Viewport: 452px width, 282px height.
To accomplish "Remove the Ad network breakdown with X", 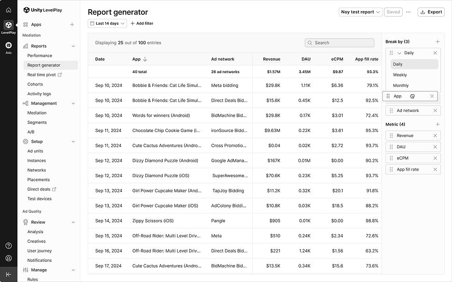I will (435, 110).
